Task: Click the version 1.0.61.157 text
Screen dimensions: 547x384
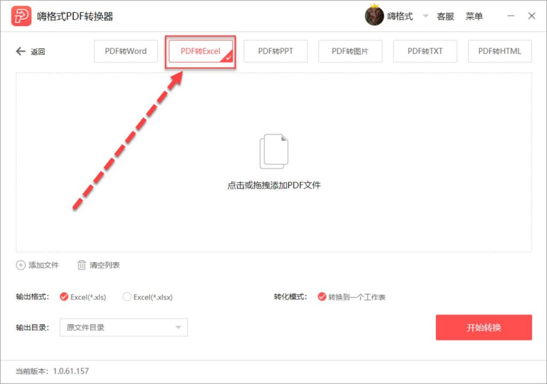Action: pyautogui.click(x=71, y=371)
